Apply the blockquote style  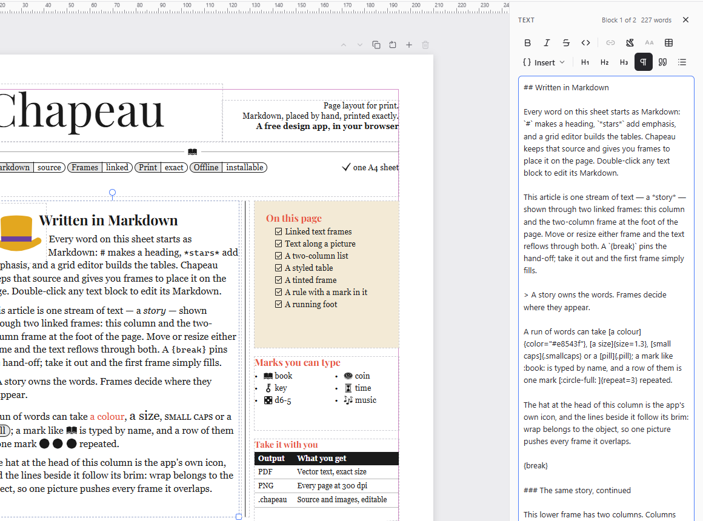pyautogui.click(x=662, y=62)
